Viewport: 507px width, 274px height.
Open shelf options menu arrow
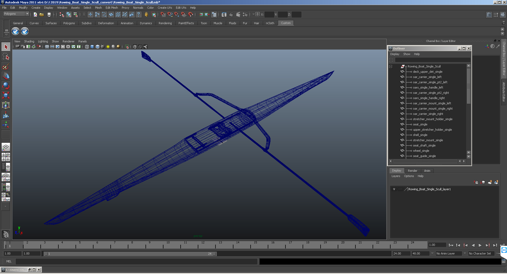(7, 34)
